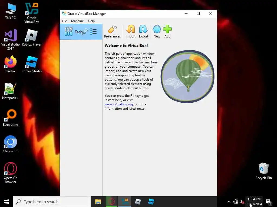Click the Import appliance icon

coord(131,31)
